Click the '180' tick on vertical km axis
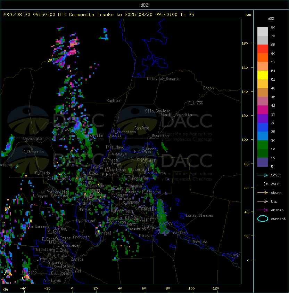Viewport: 289px width, 293px height. pos(245,43)
